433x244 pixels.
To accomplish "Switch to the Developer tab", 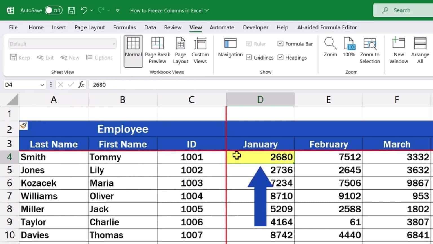I will coord(255,27).
